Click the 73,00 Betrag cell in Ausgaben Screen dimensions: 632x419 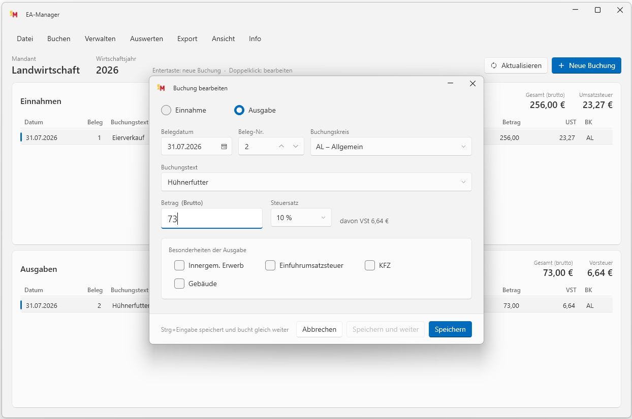(512, 305)
